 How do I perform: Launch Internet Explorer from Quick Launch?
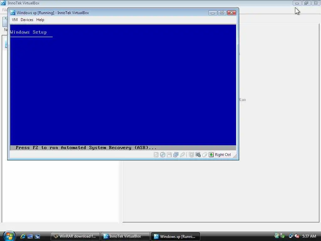tap(23, 236)
